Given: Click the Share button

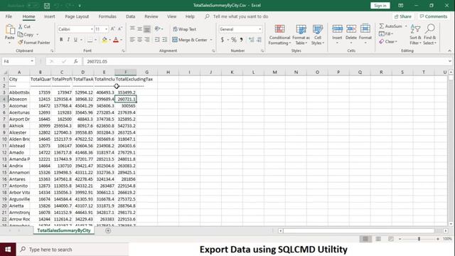Looking at the screenshot, I should 403,16.
